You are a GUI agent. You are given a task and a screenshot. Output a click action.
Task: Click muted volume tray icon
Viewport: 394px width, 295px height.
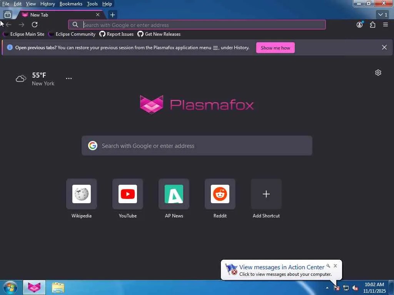point(355,288)
